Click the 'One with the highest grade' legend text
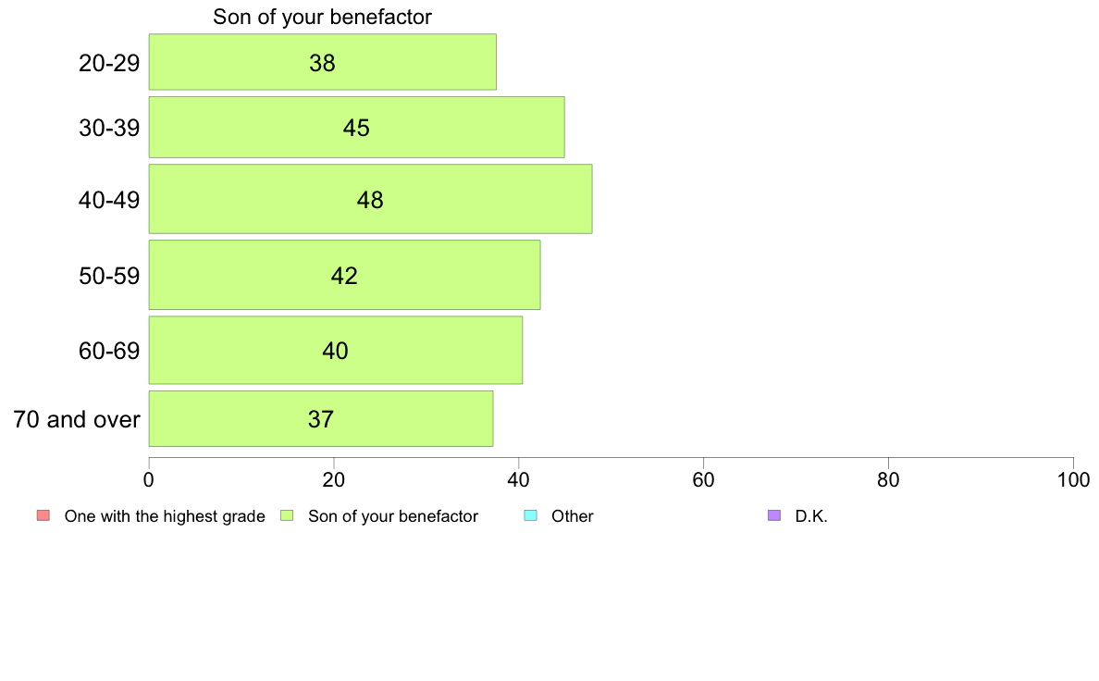Screen dimensions: 1099x681 point(165,516)
